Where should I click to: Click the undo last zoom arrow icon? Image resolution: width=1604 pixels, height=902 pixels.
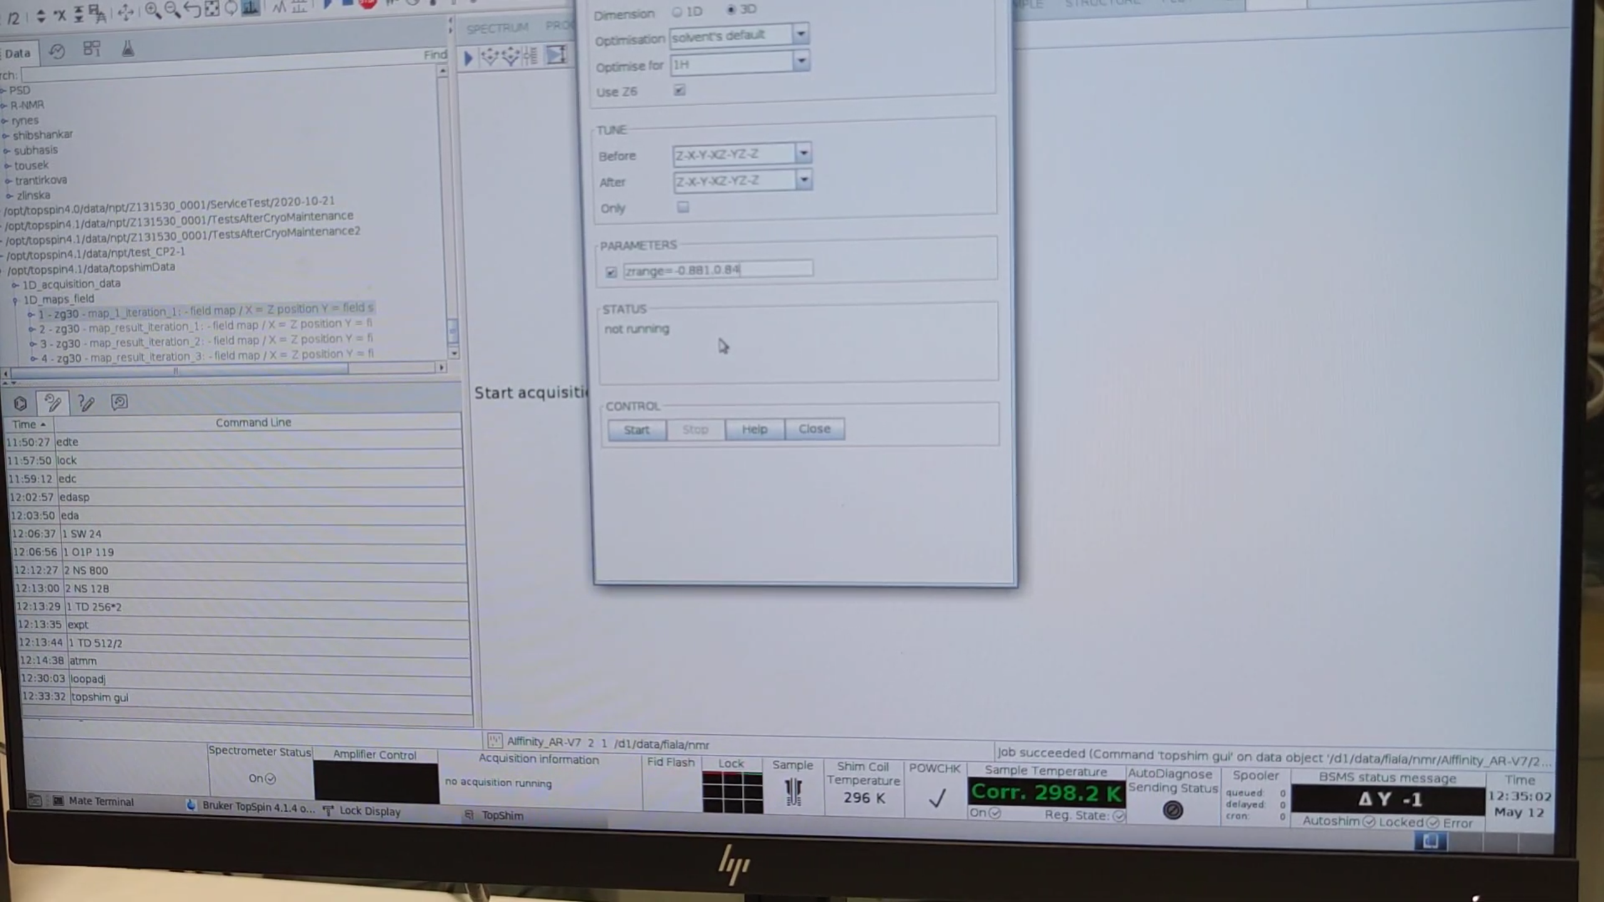tap(192, 10)
